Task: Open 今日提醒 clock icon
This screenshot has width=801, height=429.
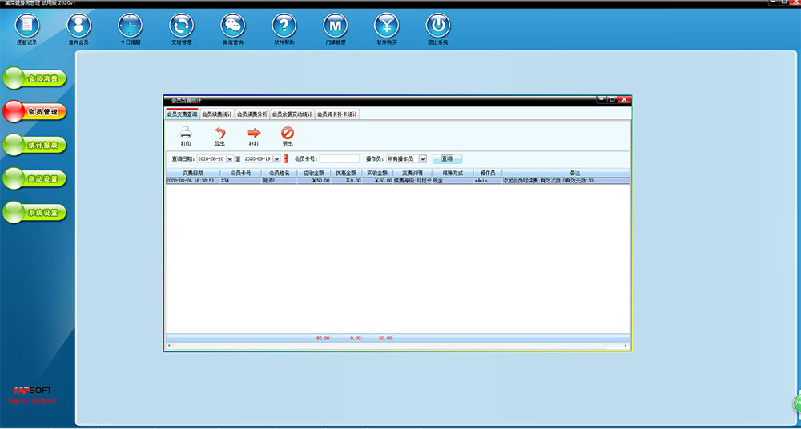Action: 130,26
